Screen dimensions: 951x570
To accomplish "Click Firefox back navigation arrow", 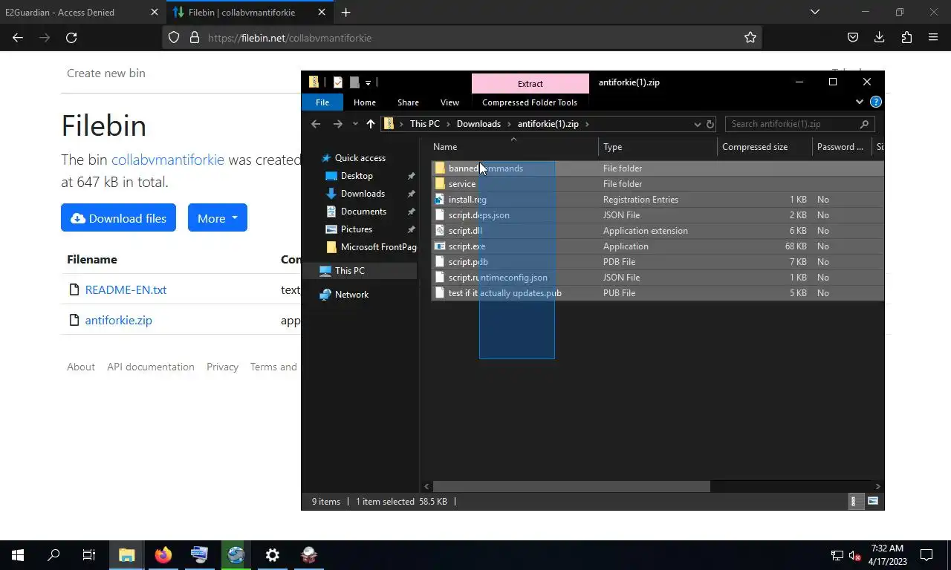I will 18,37.
